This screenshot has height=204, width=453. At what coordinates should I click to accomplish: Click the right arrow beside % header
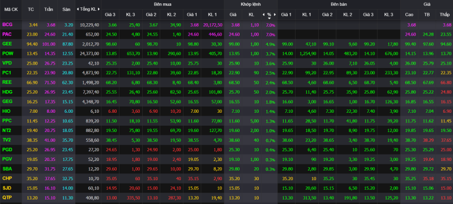point(275,14)
